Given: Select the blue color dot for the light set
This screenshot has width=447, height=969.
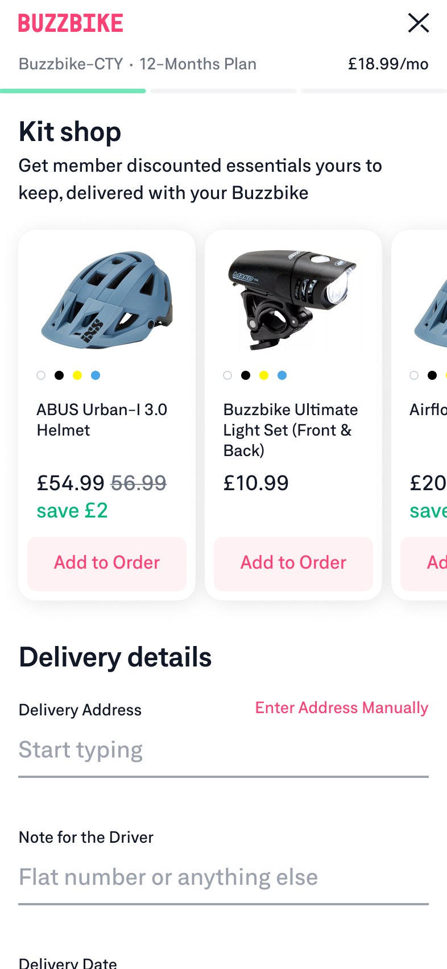Looking at the screenshot, I should tap(282, 375).
